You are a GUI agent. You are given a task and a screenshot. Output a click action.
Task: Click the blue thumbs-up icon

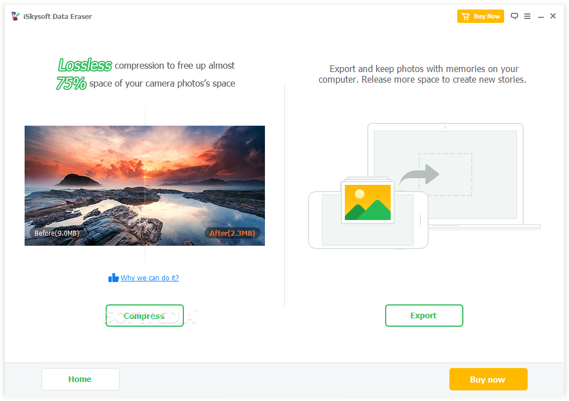tap(113, 278)
